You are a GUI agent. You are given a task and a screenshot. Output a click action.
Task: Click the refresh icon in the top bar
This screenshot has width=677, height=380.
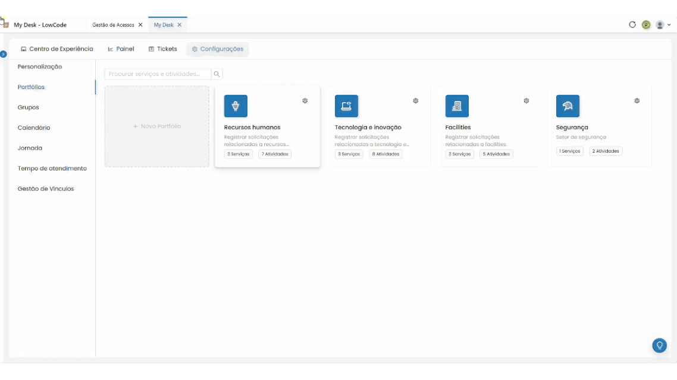pos(632,24)
